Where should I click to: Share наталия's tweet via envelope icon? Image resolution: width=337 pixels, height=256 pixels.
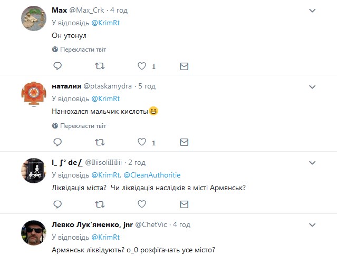tap(184, 143)
